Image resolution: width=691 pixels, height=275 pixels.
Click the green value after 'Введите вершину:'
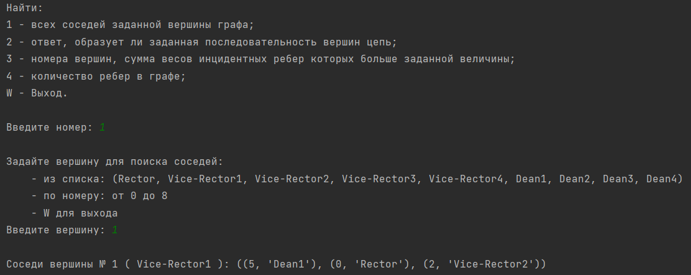tap(114, 230)
